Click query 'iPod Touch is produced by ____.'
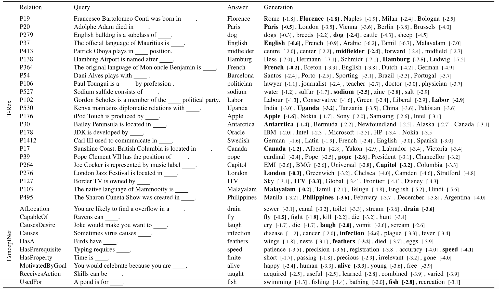Screen dimensions: 499x289 (x=117, y=116)
